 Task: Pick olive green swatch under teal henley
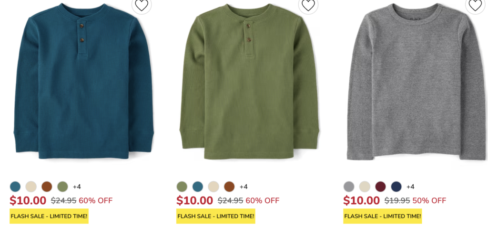click(62, 187)
